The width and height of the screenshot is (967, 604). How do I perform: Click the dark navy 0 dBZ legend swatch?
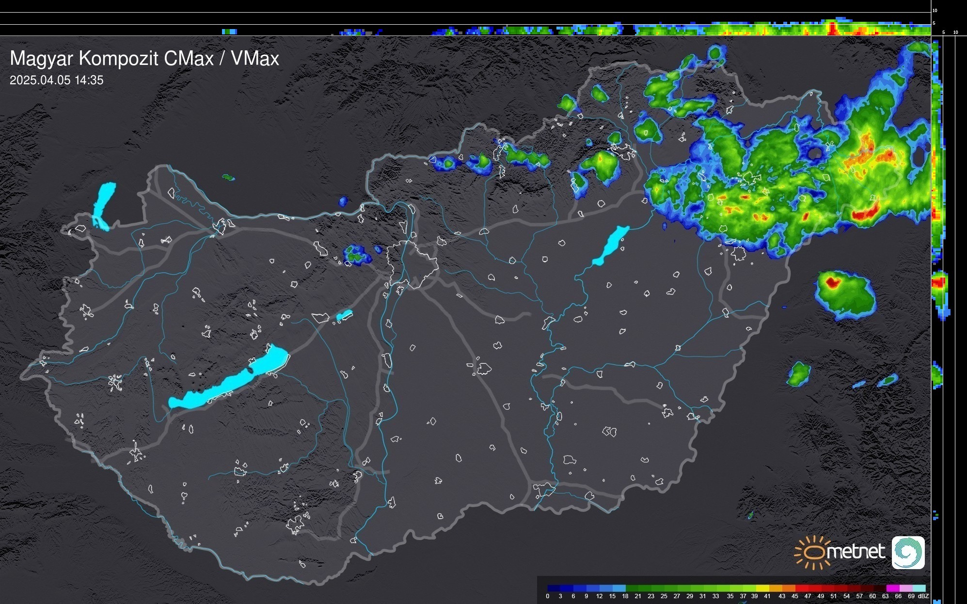[554, 588]
